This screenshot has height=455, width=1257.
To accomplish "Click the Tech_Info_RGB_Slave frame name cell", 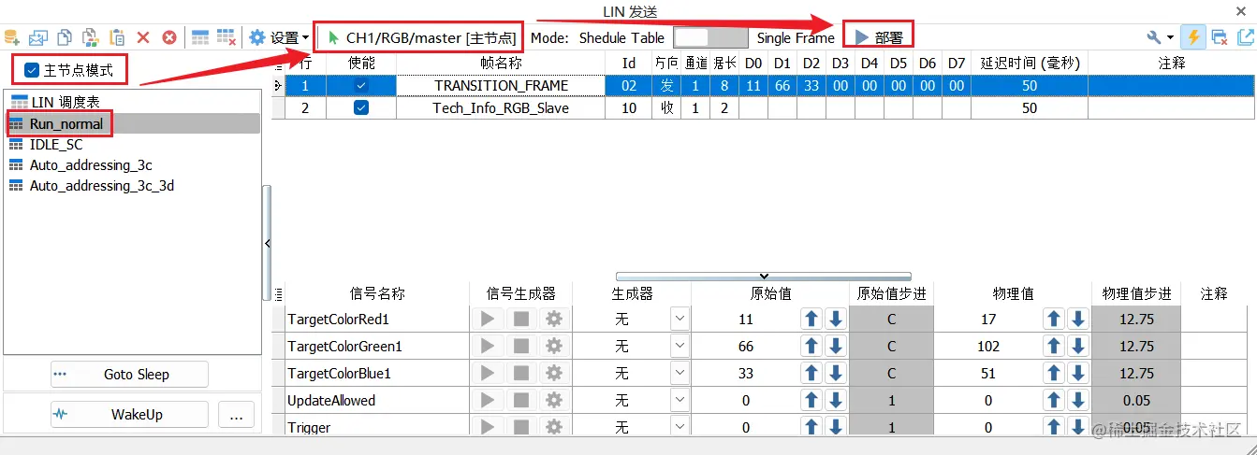I will point(501,107).
